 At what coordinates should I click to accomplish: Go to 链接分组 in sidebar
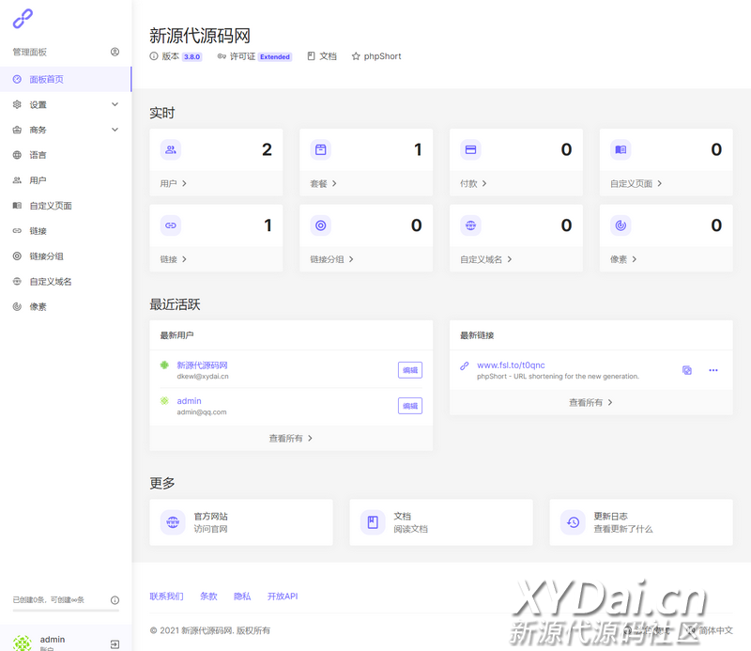pyautogui.click(x=46, y=256)
